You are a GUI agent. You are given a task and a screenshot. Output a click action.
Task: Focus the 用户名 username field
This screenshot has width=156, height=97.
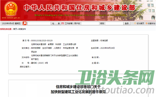point(90,24)
